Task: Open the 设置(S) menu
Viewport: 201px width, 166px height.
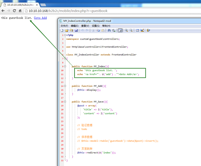Action: [x=96, y=26]
